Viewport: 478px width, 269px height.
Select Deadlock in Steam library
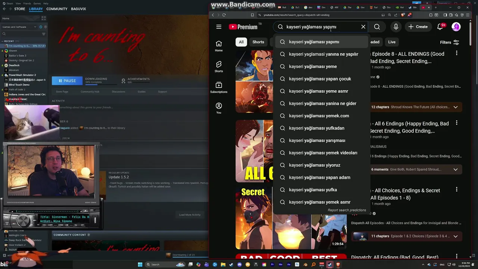pyautogui.click(x=14, y=65)
